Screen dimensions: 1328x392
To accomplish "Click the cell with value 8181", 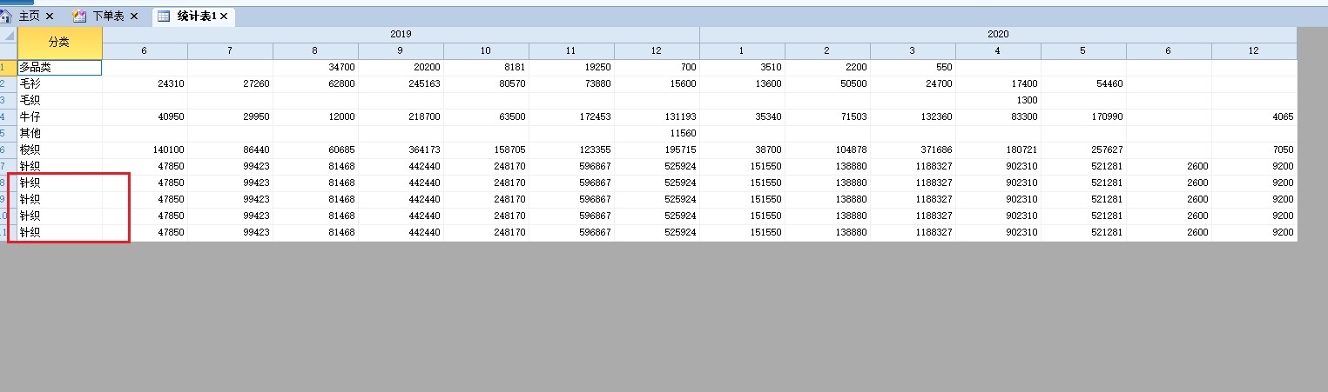I will pyautogui.click(x=486, y=67).
